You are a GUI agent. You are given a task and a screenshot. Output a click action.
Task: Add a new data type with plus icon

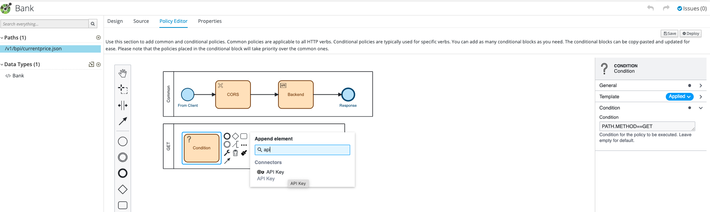[x=98, y=65]
